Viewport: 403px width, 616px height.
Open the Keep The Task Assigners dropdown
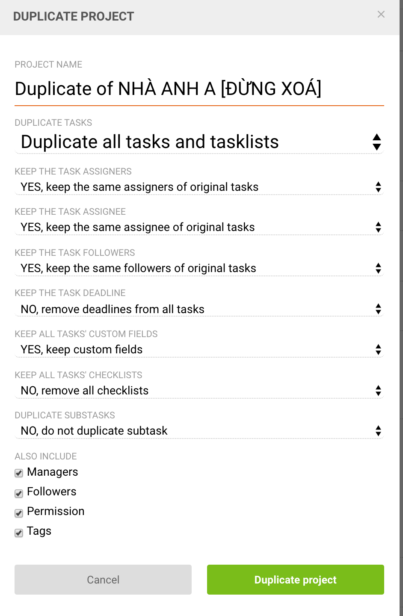tap(199, 187)
